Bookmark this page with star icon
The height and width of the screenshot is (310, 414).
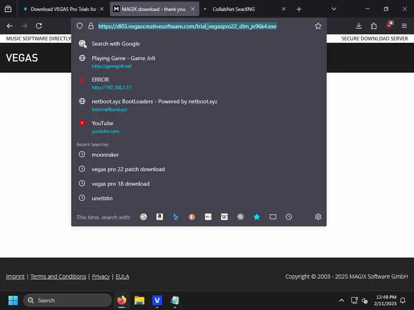click(318, 26)
